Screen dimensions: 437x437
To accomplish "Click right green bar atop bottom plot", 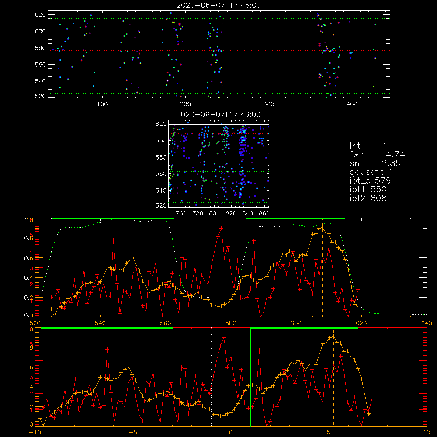I will tap(304, 328).
